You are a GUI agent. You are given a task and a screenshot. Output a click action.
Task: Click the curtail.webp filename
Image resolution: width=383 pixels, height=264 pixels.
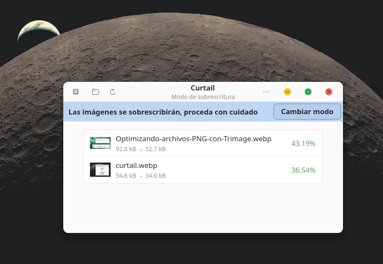pyautogui.click(x=136, y=165)
